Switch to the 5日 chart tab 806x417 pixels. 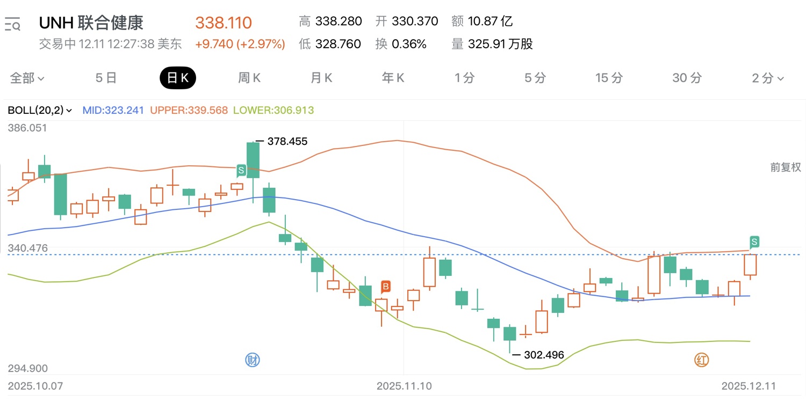106,78
